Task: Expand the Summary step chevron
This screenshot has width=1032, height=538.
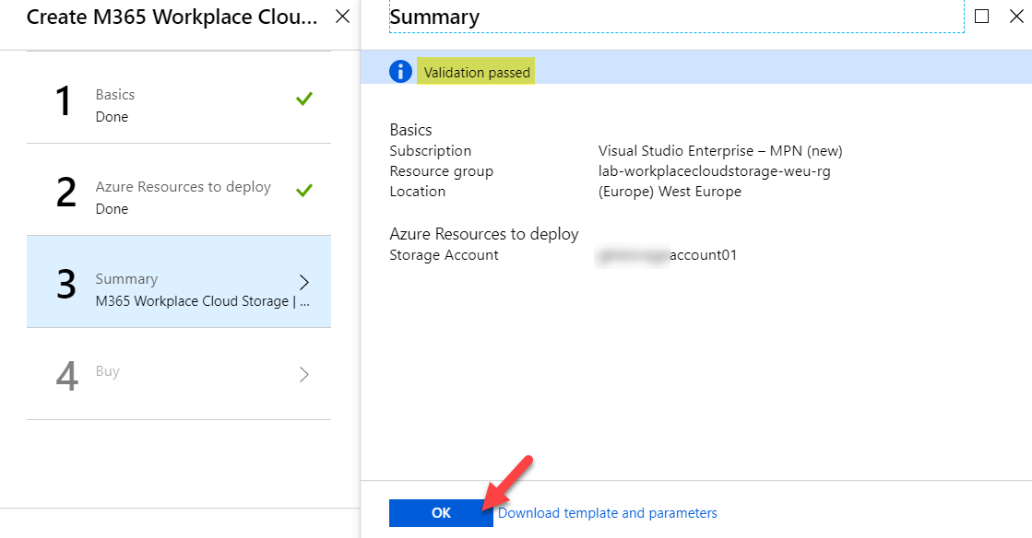Action: (304, 283)
